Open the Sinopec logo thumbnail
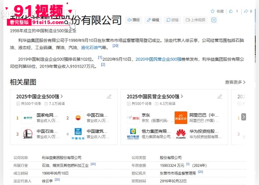 point(28,134)
